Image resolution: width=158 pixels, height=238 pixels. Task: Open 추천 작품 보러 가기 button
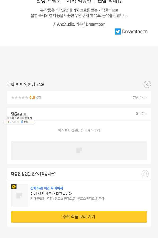79,217
